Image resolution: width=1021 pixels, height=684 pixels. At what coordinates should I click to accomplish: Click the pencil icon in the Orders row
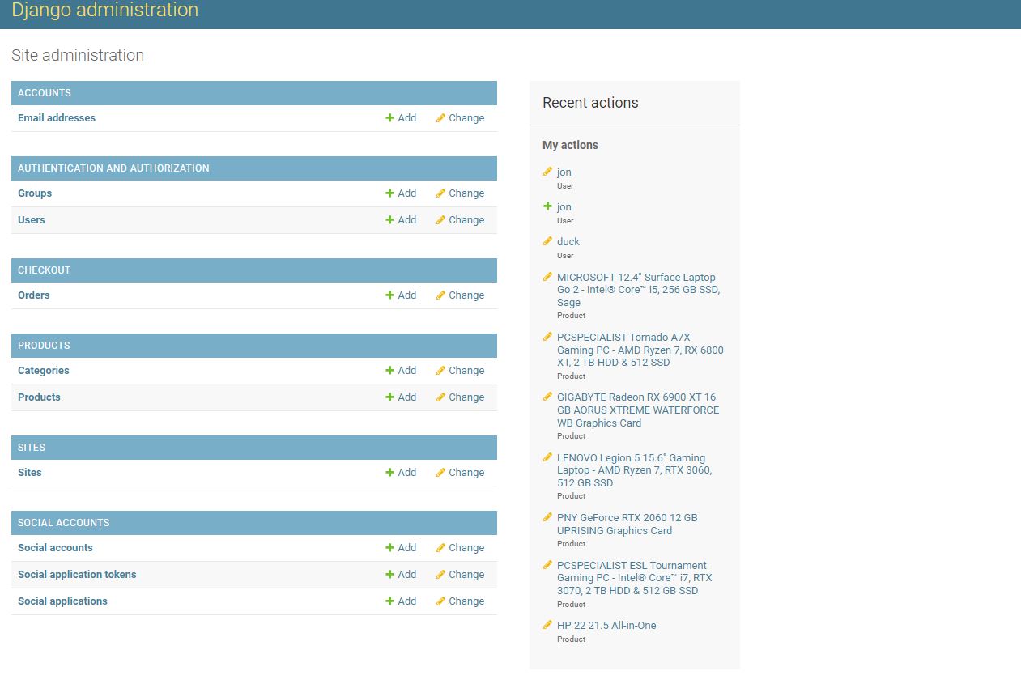(440, 295)
